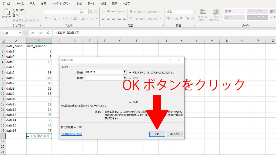Viewport: 276px width, 155px height.
Task: Open the 標準 number format dropdown
Action: click(193, 12)
